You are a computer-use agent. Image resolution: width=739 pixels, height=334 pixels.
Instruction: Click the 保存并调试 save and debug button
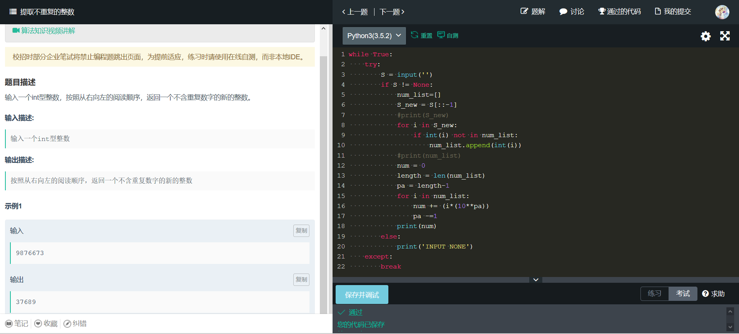pyautogui.click(x=362, y=295)
